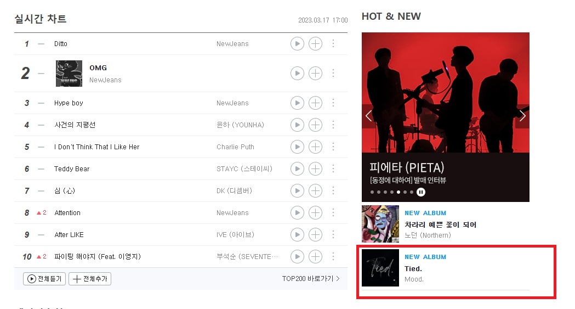Open NewJeans artist link for Ditto
575x309 pixels.
(x=232, y=44)
